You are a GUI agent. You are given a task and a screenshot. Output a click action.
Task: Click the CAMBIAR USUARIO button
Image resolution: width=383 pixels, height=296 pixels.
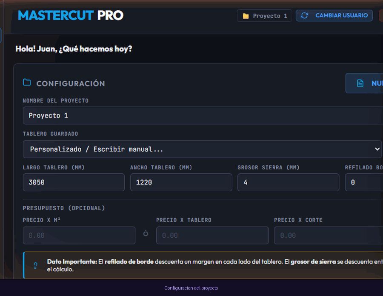tap(334, 16)
